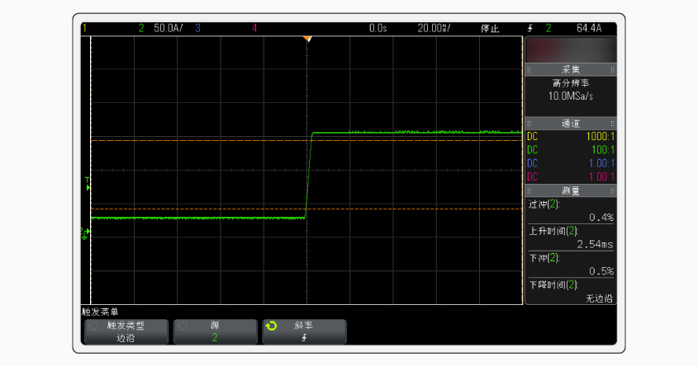Click the blue DC 1.00:1 channel row
Screen dimensions: 698x366
click(x=571, y=163)
